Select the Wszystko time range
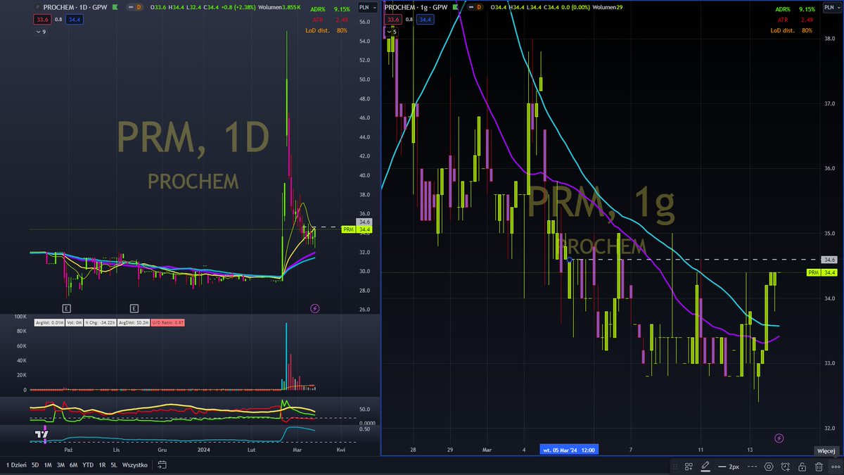This screenshot has height=475, width=844. click(x=135, y=465)
